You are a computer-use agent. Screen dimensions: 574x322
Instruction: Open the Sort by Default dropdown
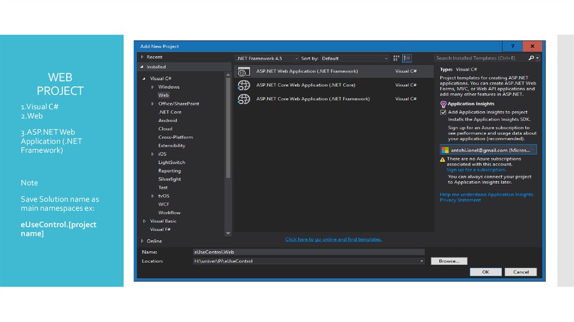point(354,58)
